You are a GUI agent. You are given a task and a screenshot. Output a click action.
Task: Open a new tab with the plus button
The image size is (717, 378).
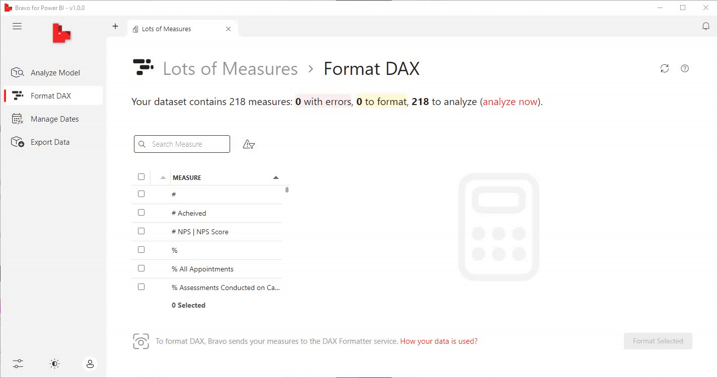115,26
